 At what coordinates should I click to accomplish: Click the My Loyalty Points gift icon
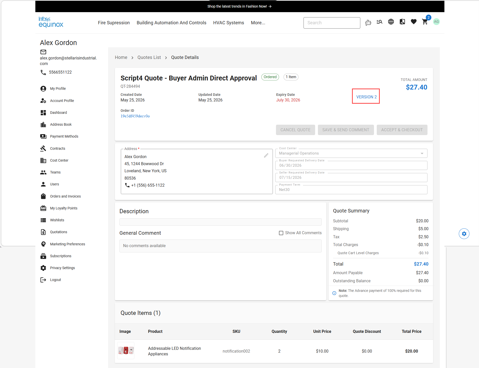43,208
